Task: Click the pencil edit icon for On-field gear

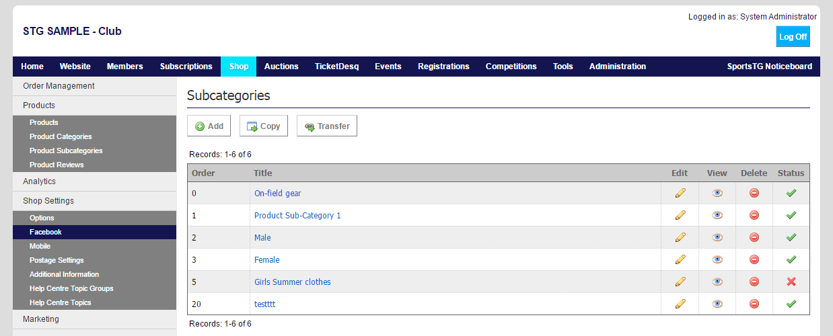Action: click(680, 193)
